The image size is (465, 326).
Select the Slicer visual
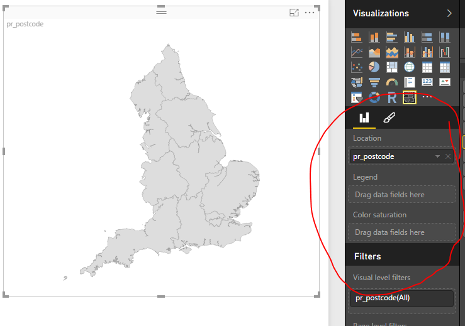pyautogui.click(x=357, y=97)
